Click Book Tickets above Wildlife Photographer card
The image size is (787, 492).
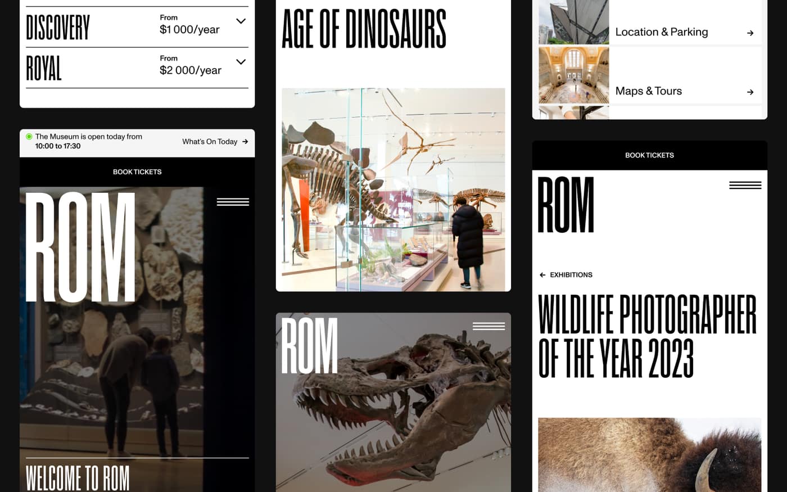pos(649,155)
